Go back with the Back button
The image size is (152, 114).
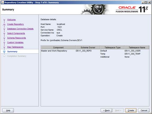pos(106,110)
